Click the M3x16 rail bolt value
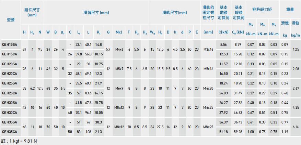The width and height of the screenshot is (301, 145). click(x=208, y=49)
